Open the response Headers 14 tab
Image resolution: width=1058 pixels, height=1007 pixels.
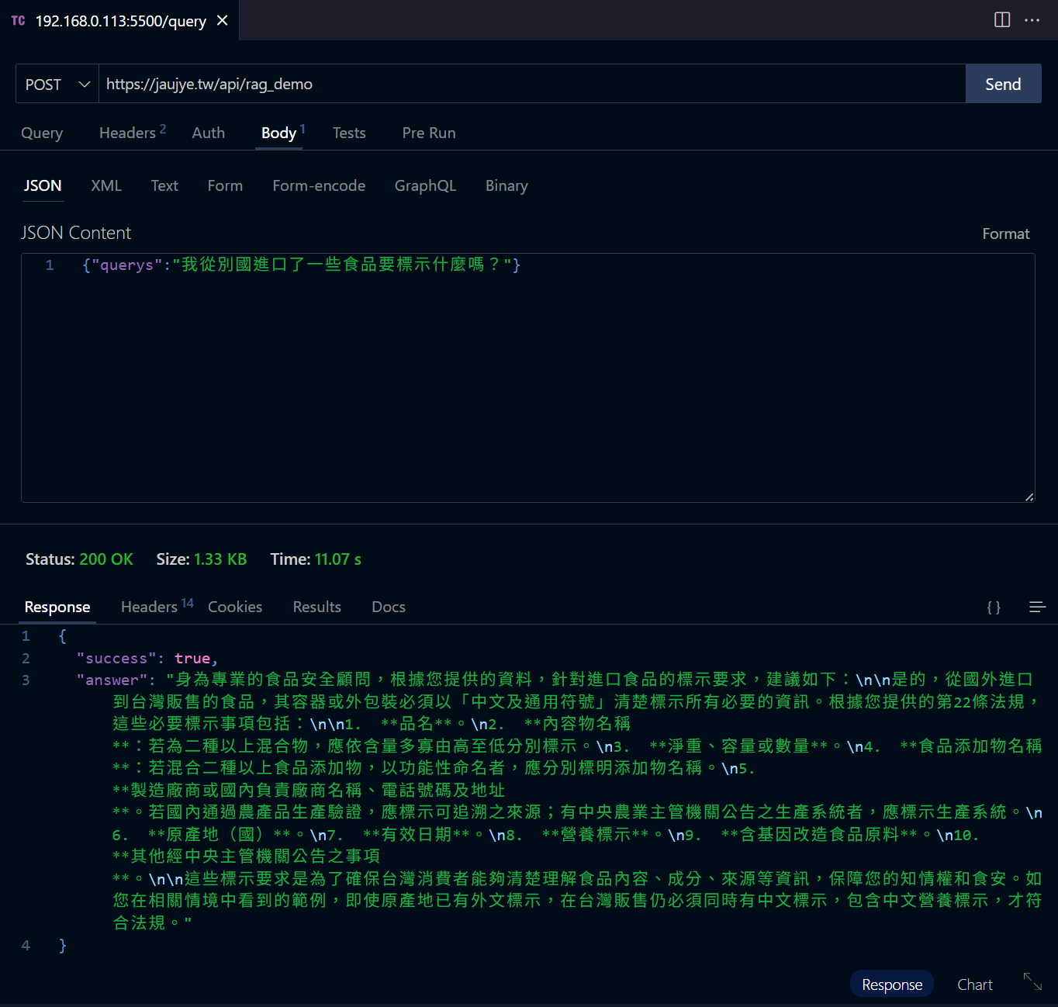[157, 607]
